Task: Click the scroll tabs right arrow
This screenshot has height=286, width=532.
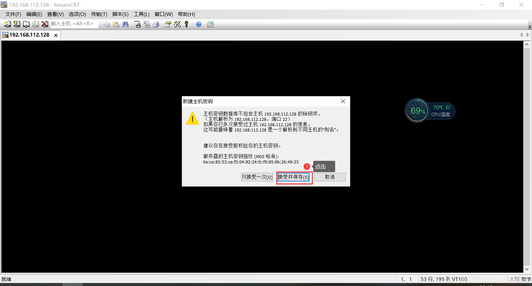Action: 527,35
